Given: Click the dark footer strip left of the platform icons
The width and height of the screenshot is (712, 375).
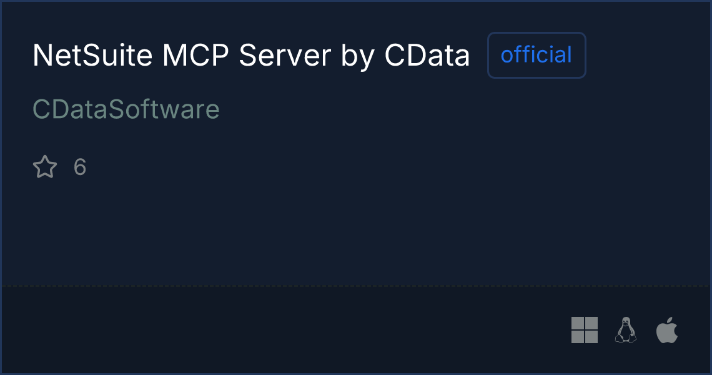Looking at the screenshot, I should [x=282, y=330].
